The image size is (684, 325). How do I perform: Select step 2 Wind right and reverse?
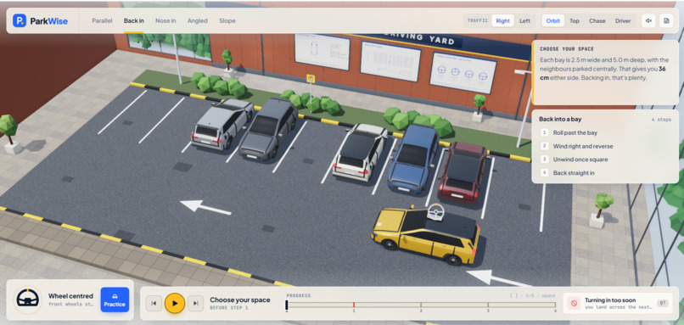point(605,146)
